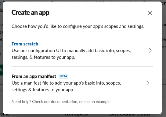Click the Choose how you'd like to configure text
This screenshot has height=117, width=166.
click(x=78, y=26)
